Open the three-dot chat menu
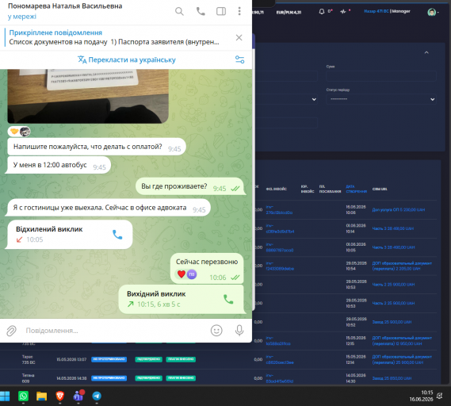The width and height of the screenshot is (451, 406). coord(239,11)
